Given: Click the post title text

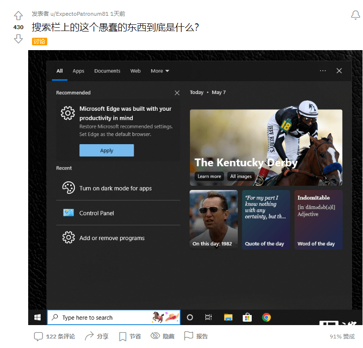Looking at the screenshot, I should pos(115,27).
